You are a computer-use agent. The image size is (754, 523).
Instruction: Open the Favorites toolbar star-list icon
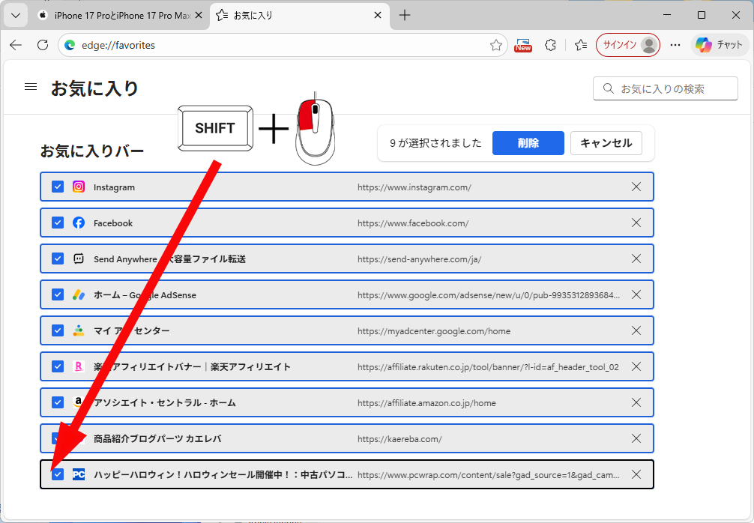click(581, 45)
